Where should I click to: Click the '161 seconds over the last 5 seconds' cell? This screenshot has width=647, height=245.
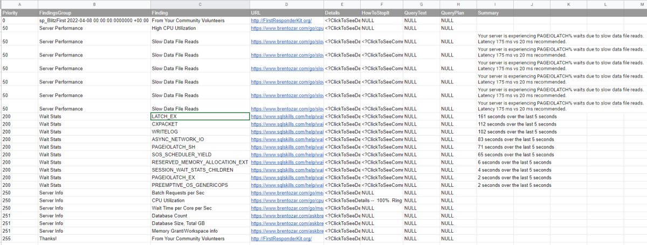518,116
